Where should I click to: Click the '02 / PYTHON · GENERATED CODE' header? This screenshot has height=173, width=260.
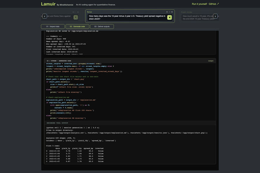point(59,61)
